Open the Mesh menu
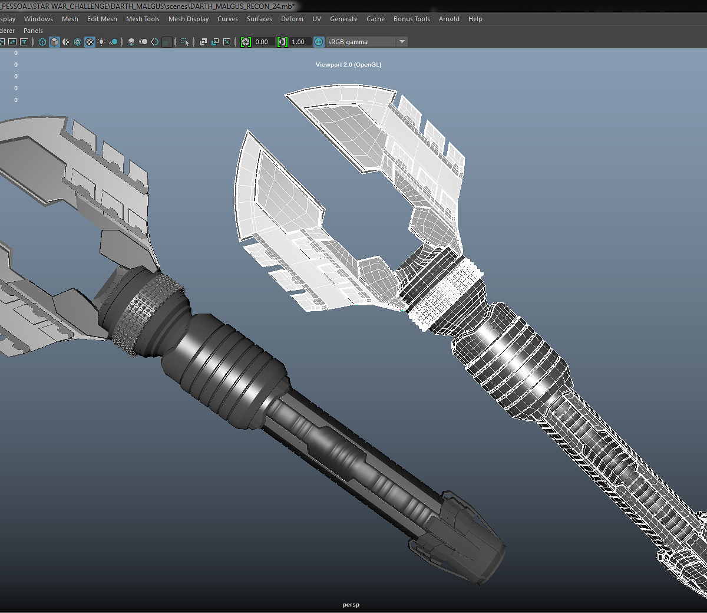Image resolution: width=707 pixels, height=613 pixels. pyautogui.click(x=70, y=19)
